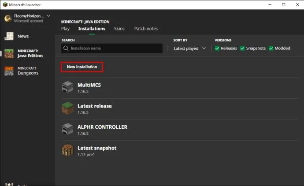Select the MultiMC5 installation
The height and width of the screenshot is (186, 304).
[180, 88]
